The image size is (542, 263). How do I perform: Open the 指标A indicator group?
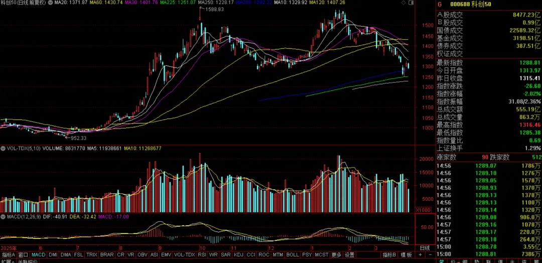(x=8, y=254)
